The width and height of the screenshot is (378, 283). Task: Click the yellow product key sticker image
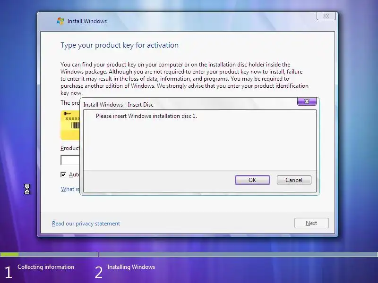70,125
